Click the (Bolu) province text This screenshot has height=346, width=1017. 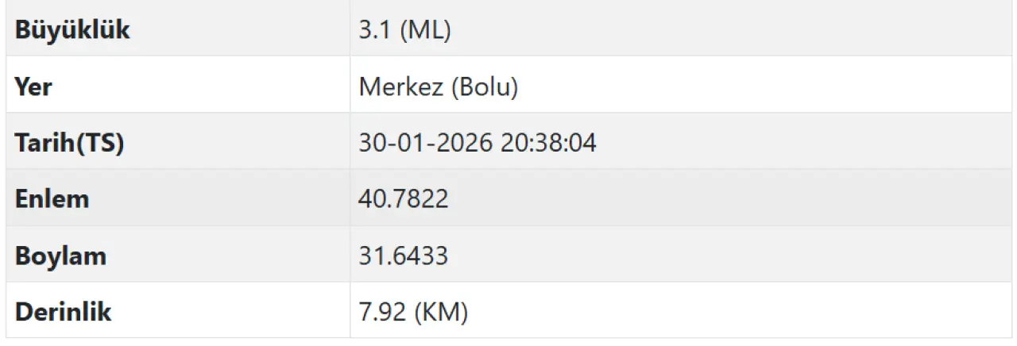tap(484, 86)
